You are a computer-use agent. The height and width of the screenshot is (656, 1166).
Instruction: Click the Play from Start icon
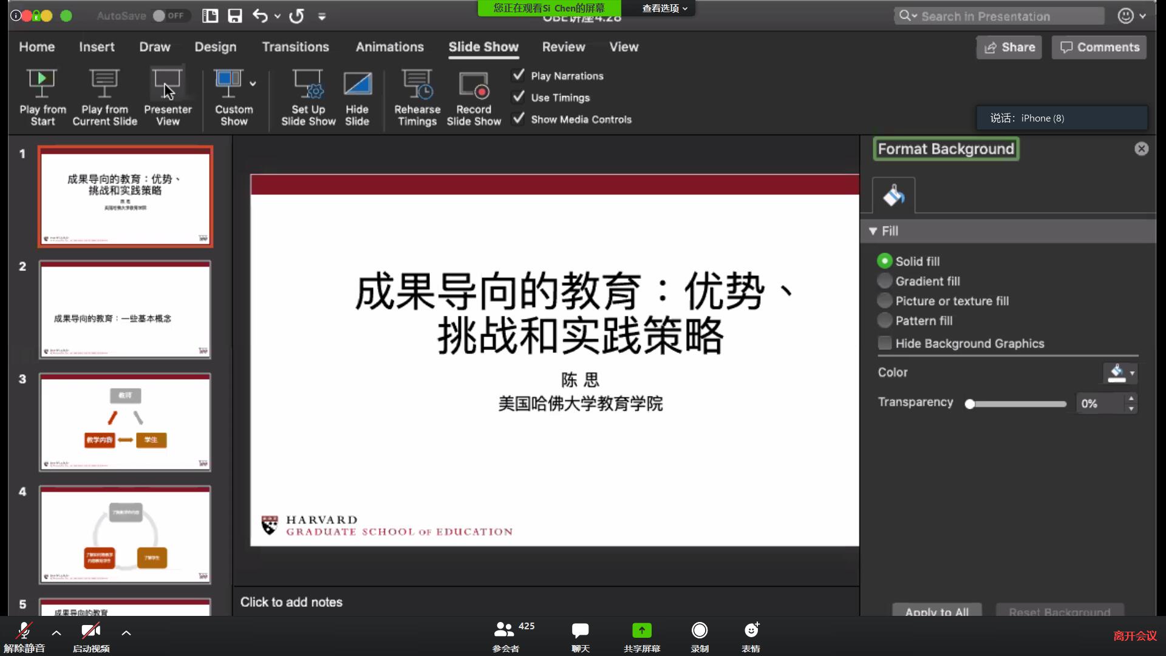pyautogui.click(x=42, y=84)
